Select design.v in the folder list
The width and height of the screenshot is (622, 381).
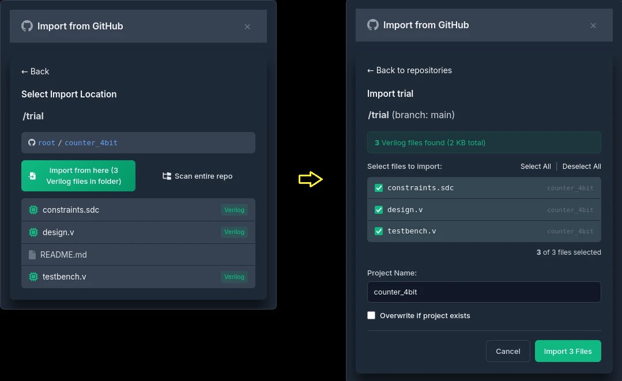coord(138,232)
